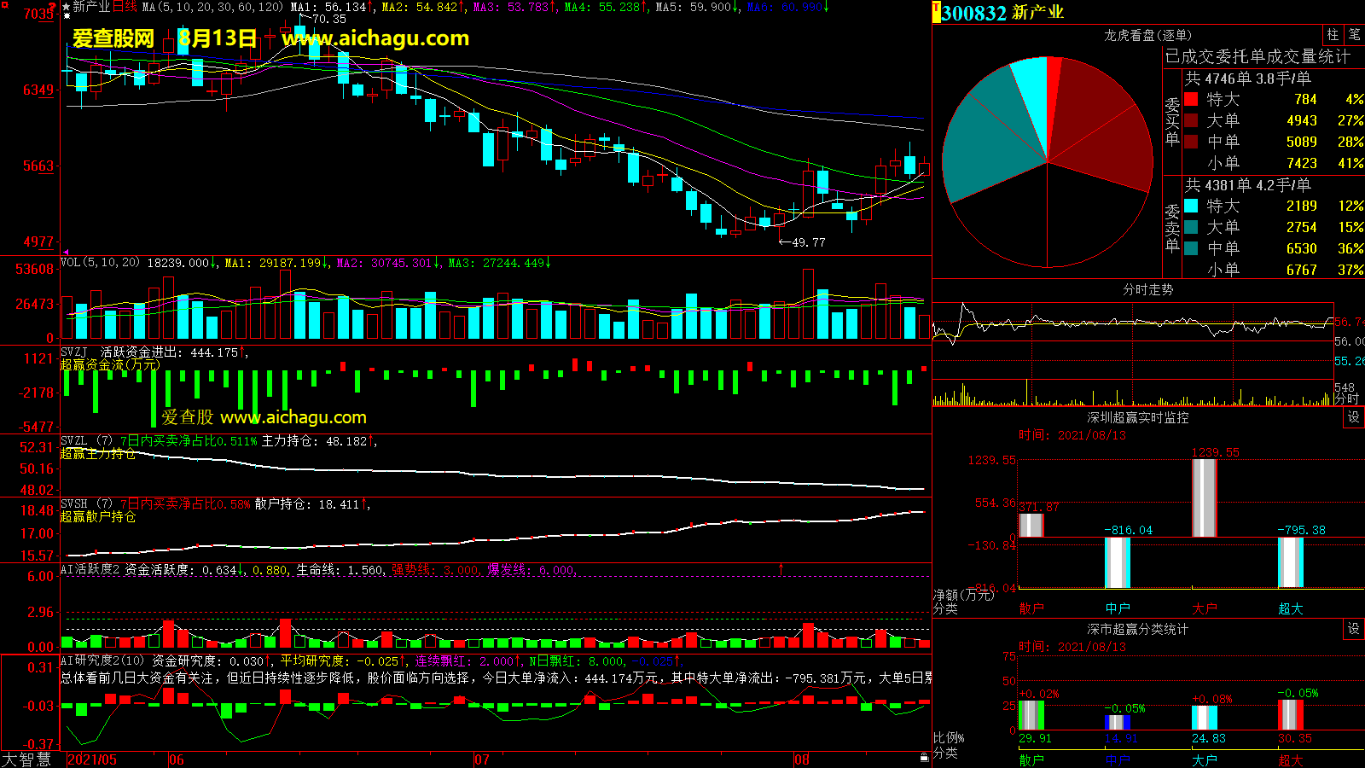Click the star icon before 新产业

[x=67, y=7]
